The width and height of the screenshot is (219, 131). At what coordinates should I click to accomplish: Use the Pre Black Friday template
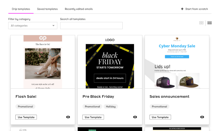pyautogui.click(x=93, y=117)
